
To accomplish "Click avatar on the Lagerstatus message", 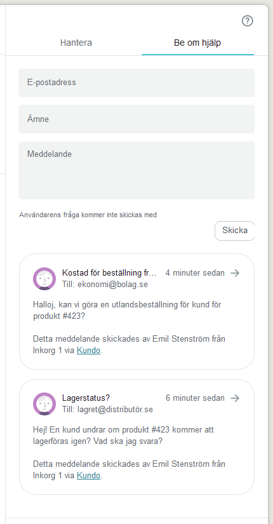I will [44, 404].
